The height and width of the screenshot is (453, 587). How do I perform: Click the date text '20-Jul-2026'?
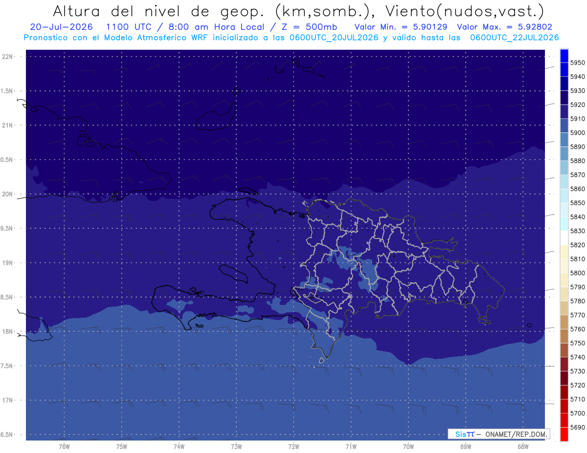click(x=62, y=27)
